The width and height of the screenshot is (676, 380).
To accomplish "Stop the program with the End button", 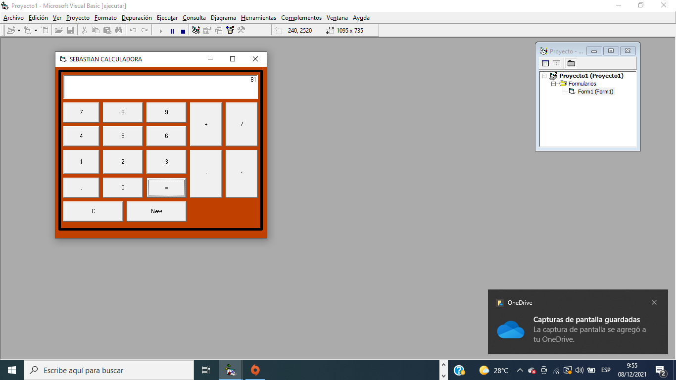I will point(183,31).
